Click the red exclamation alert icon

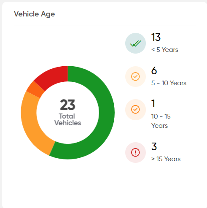(135, 152)
